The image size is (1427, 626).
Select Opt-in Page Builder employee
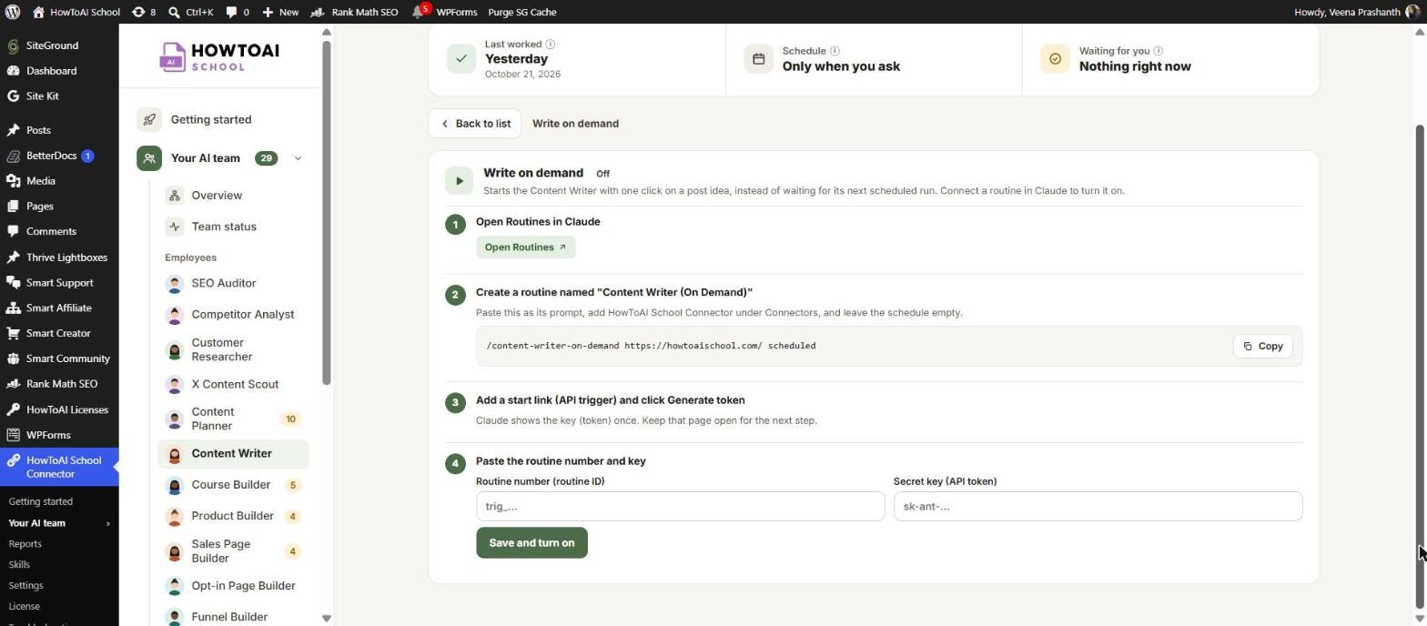tap(233, 586)
